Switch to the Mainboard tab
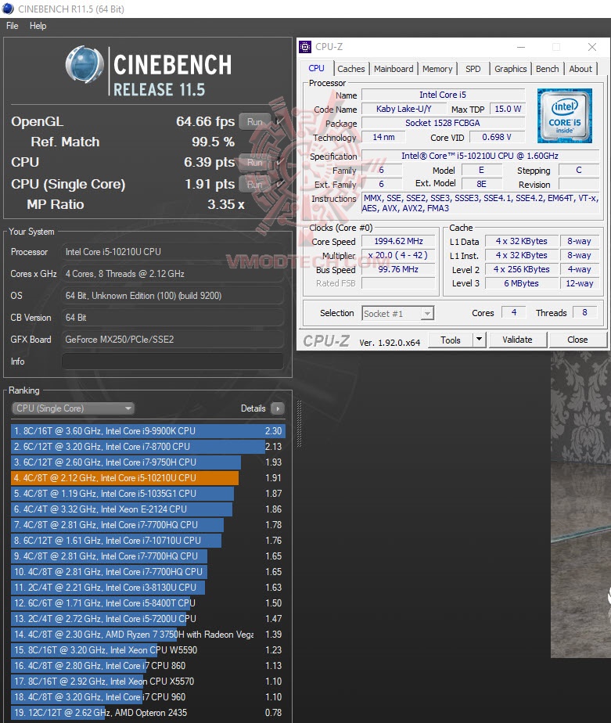Image resolution: width=611 pixels, height=723 pixels. [394, 69]
